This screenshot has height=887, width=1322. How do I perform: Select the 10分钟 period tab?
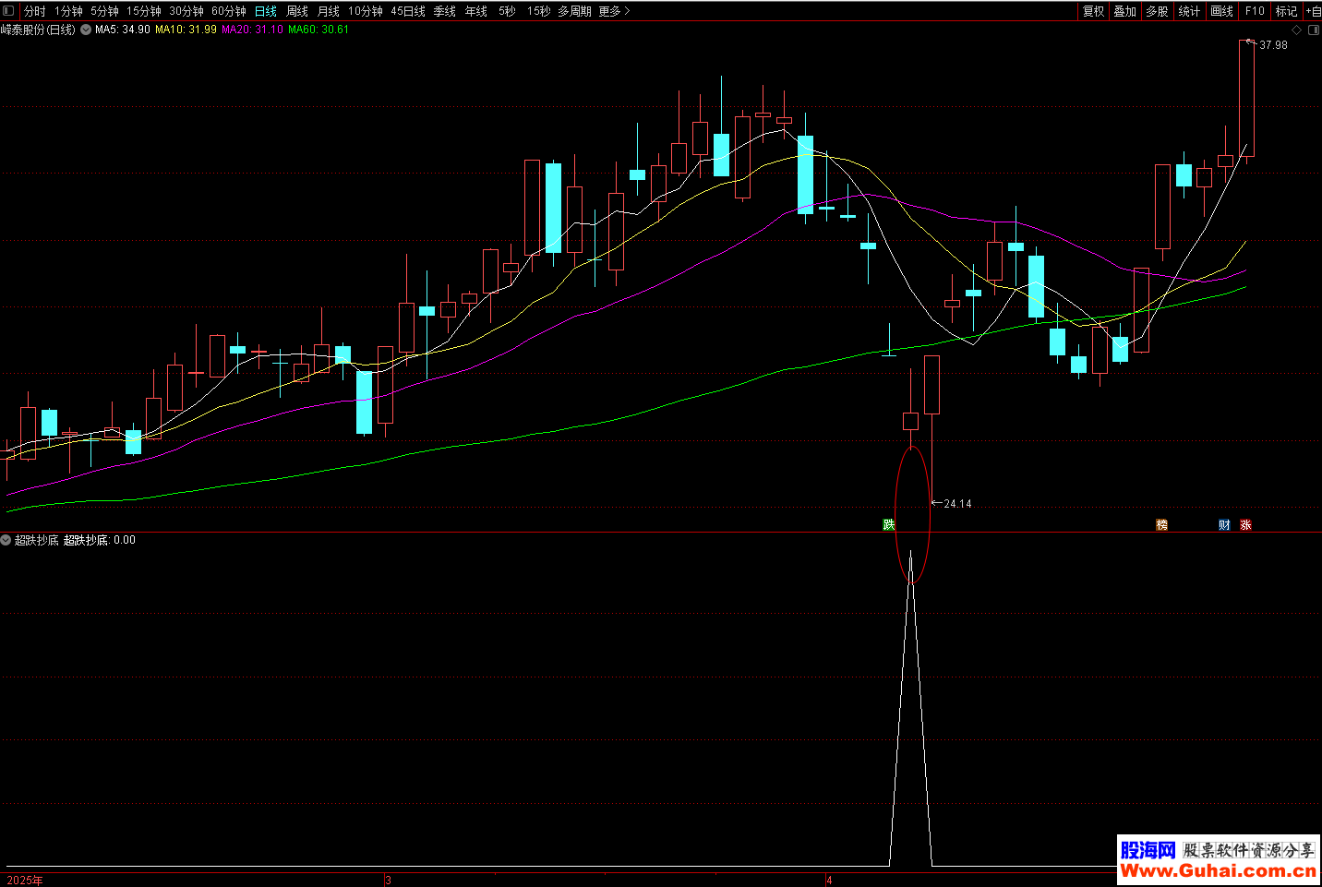click(x=366, y=11)
